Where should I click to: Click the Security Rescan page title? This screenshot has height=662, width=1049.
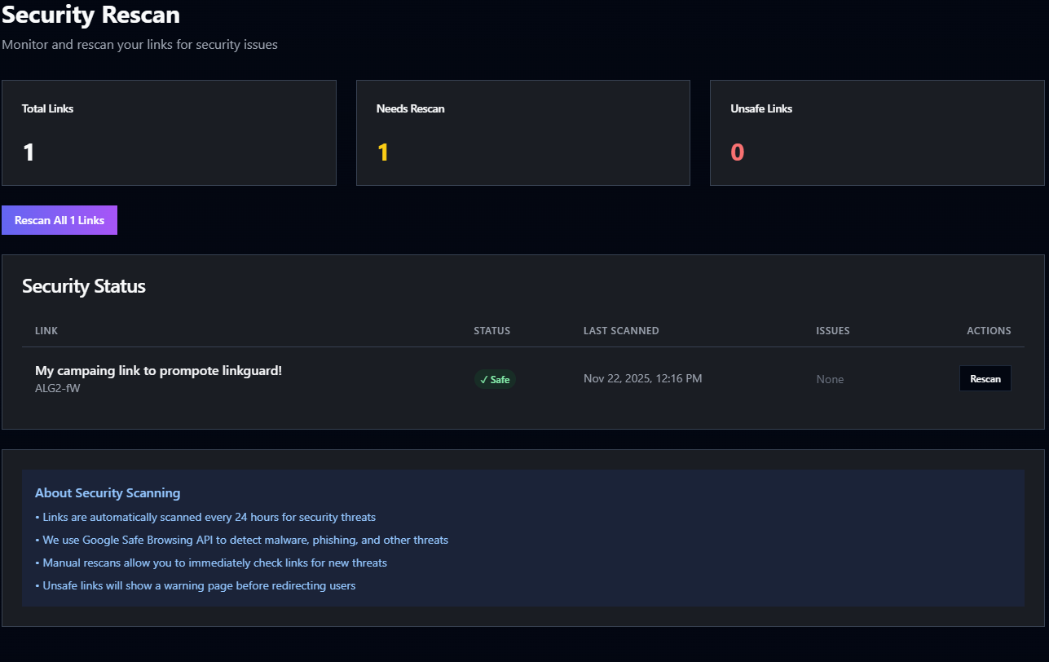[90, 15]
